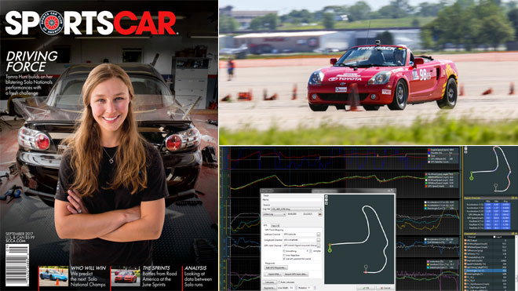Click the Driving Force headline on cover
This screenshot has width=518, height=291.
coord(31,61)
